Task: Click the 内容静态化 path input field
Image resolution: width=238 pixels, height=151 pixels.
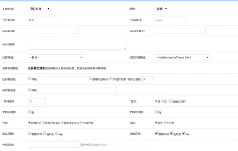Action: 77,90
